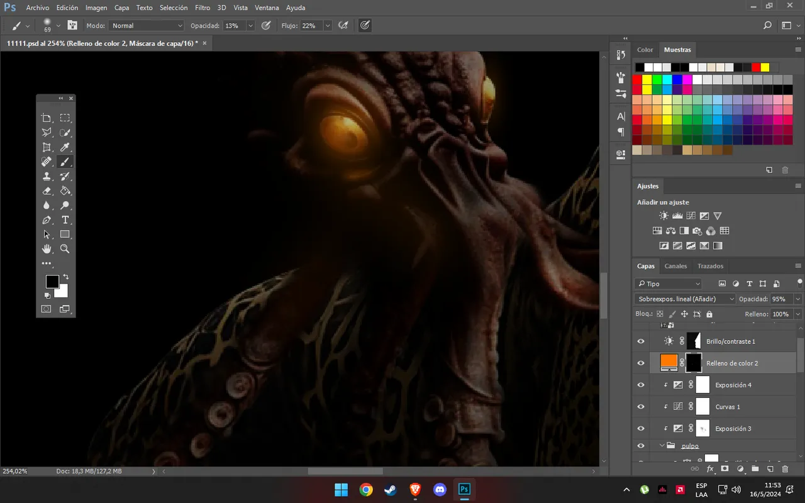Open the Archivo menu

pyautogui.click(x=38, y=8)
